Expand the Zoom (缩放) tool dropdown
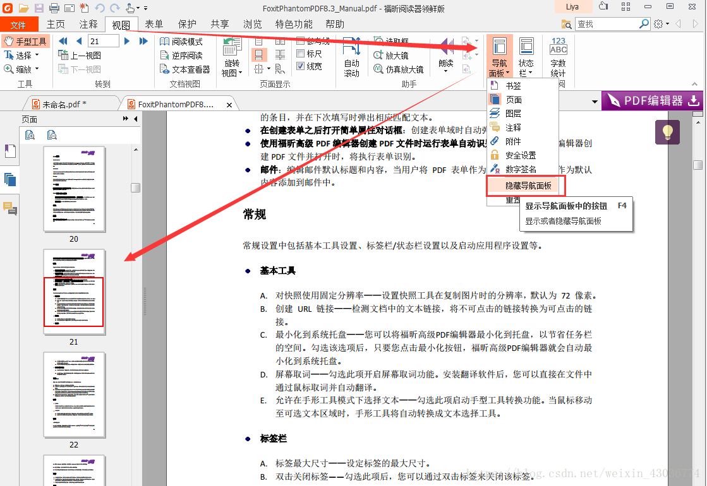Image resolution: width=707 pixels, height=486 pixels. click(x=37, y=69)
